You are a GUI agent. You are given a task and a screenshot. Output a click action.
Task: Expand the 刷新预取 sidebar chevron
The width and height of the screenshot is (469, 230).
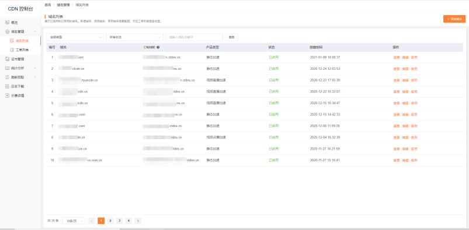tap(35, 77)
